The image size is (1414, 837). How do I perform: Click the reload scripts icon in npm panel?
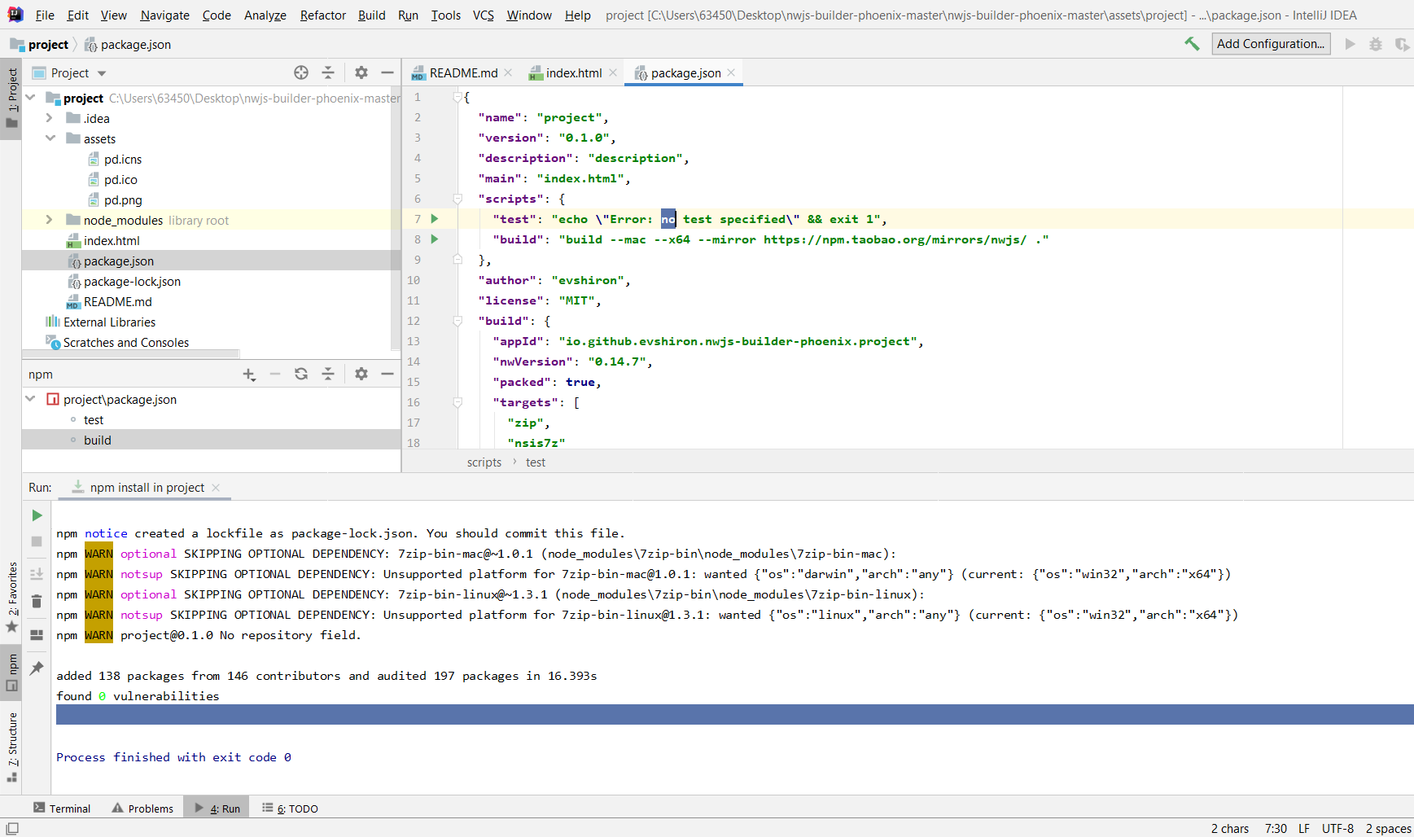(301, 374)
